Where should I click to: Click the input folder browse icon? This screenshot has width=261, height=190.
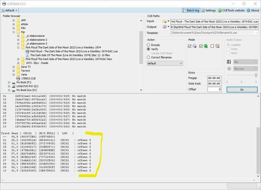[165, 21]
